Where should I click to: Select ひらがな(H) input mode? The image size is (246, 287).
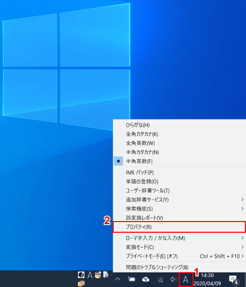point(179,125)
